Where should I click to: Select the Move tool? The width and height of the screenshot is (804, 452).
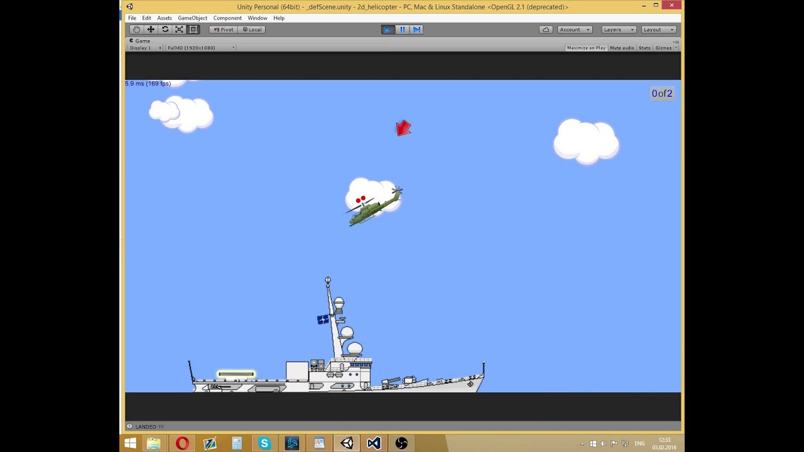[150, 29]
